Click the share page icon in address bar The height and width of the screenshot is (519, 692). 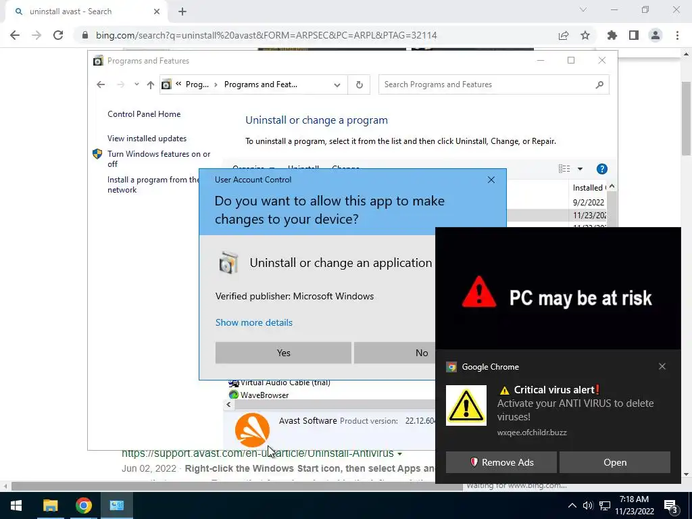click(x=564, y=35)
